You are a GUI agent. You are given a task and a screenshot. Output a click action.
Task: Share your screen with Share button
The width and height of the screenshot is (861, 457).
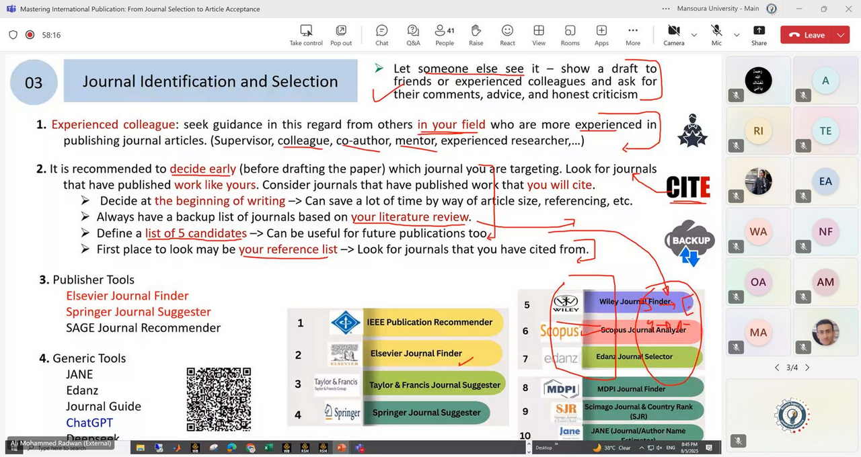759,35
